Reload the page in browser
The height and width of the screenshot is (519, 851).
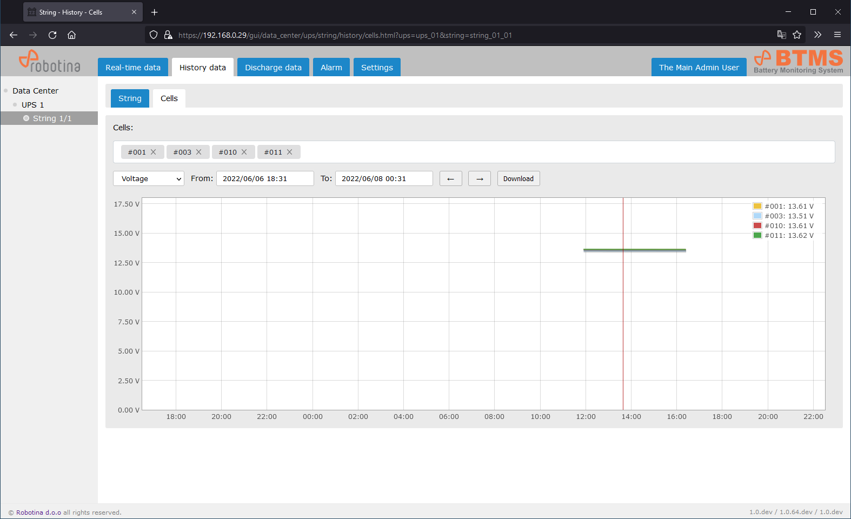coord(52,35)
